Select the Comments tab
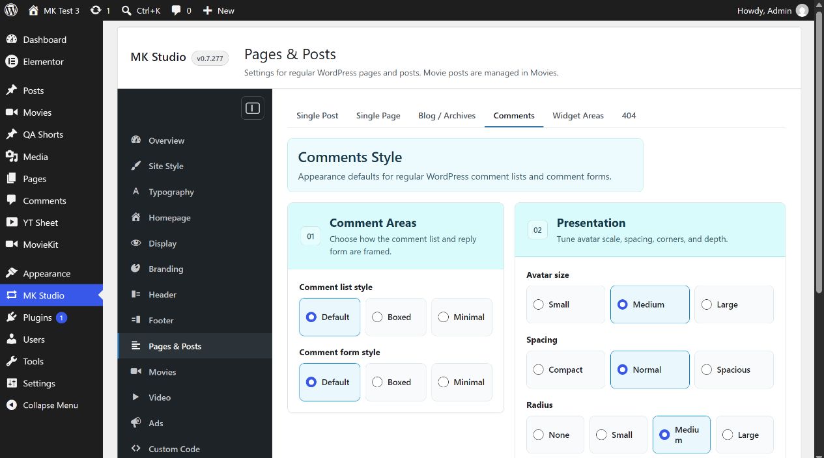Viewport: 824px width, 458px height. tap(514, 115)
